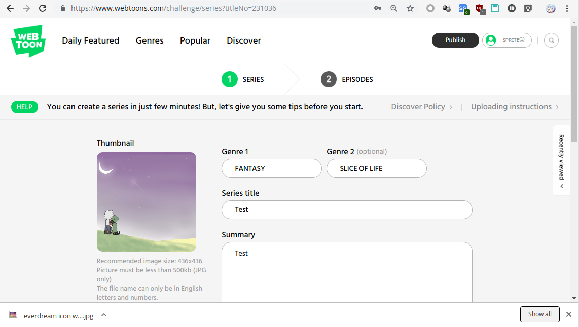Click the zoom magnifier in address bar
This screenshot has height=327, width=579.
394,8
